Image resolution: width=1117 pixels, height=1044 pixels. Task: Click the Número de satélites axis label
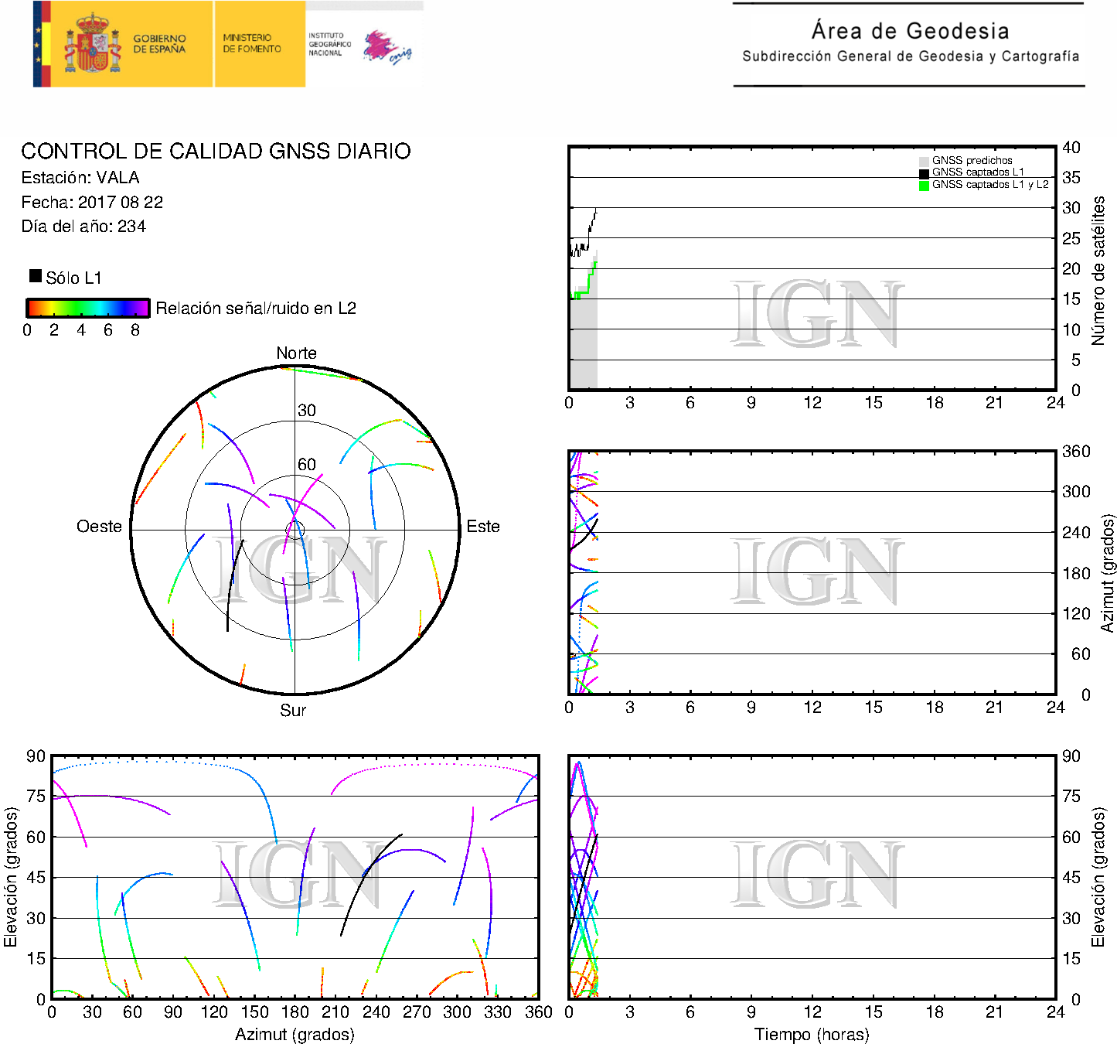point(1098,270)
